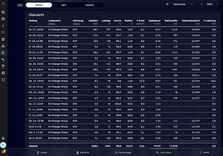Open the wrench tools icon in sidebar
223x156 pixels.
pos(3,59)
